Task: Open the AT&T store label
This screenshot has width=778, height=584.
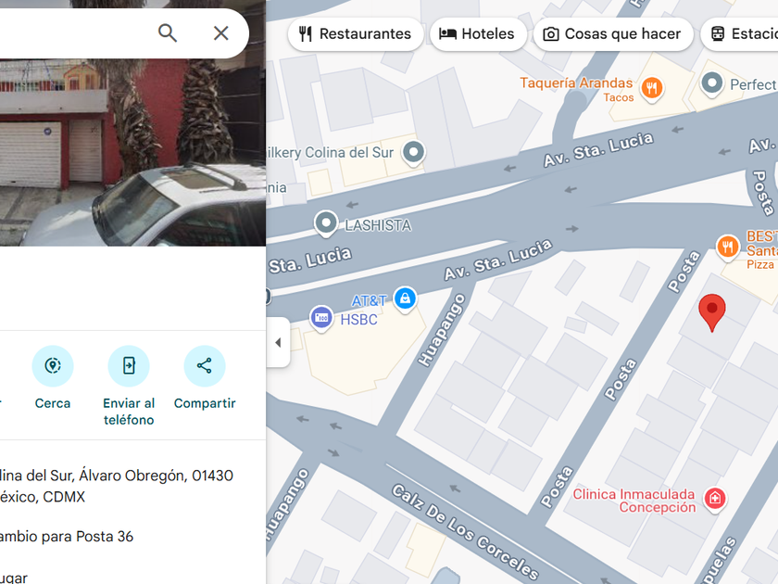Action: pos(369,301)
